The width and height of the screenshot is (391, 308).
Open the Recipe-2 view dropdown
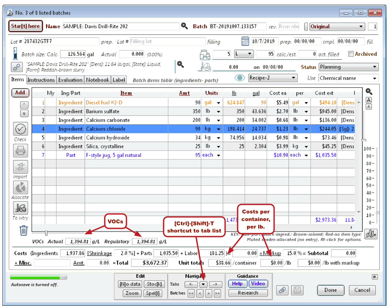click(x=273, y=78)
